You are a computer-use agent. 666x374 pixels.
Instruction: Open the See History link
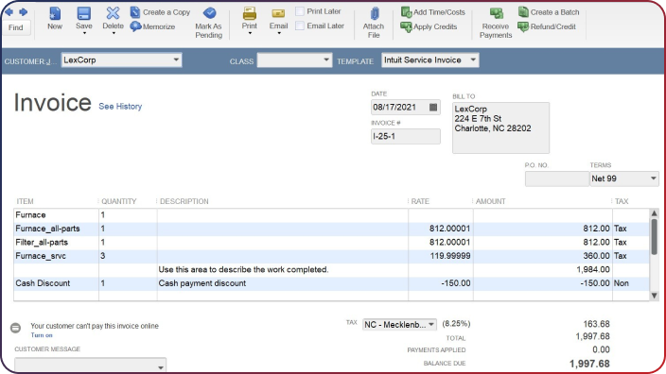tap(120, 107)
